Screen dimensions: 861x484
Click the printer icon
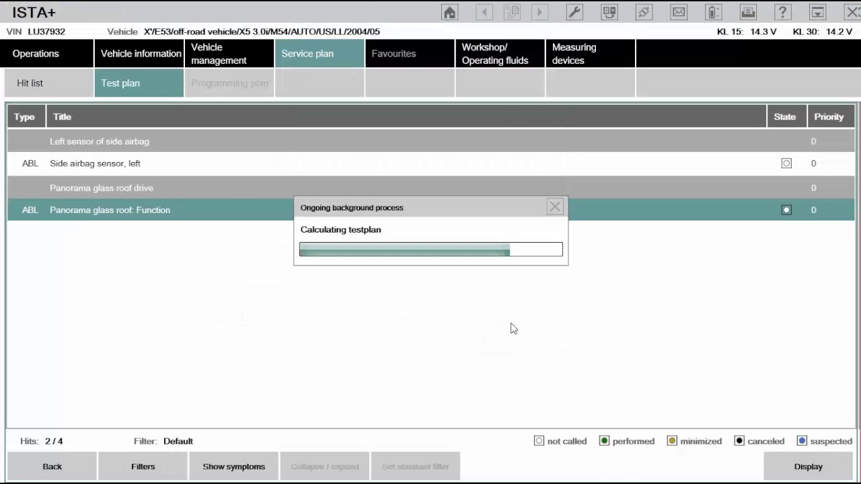[748, 12]
